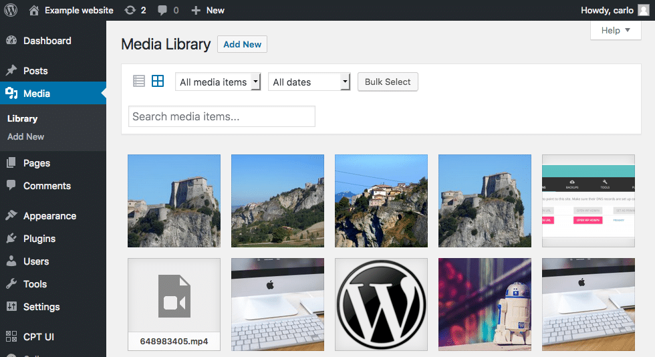
Task: Click the updates icon showing 2
Action: (135, 10)
